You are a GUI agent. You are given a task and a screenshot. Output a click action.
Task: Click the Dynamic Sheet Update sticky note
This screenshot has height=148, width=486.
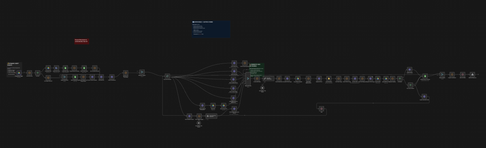coord(15,69)
